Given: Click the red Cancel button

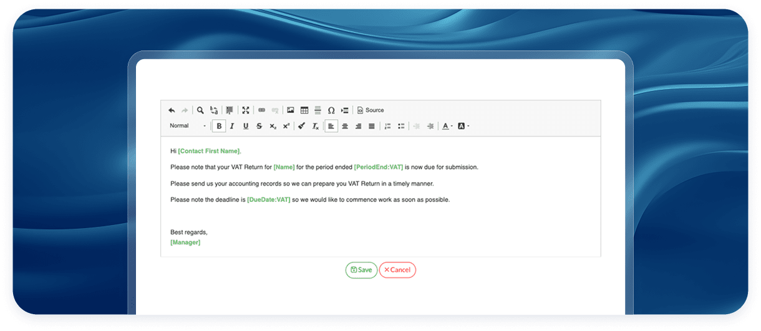Looking at the screenshot, I should tap(397, 270).
